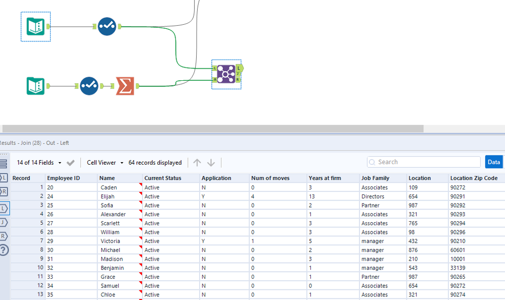Select the Job Family column header
The image size is (505, 300).
tap(383, 178)
